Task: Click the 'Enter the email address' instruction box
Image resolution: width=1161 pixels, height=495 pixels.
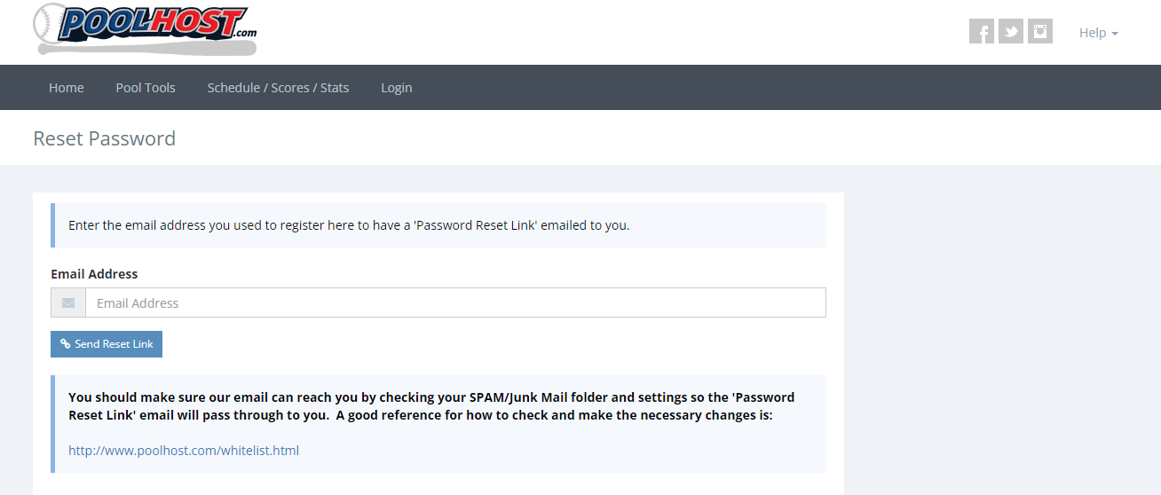Action: pos(438,225)
